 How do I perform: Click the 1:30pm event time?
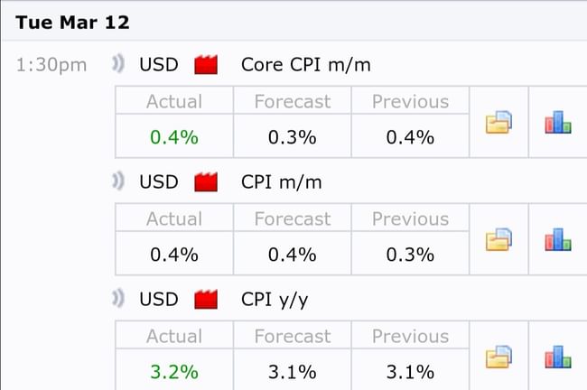51,65
